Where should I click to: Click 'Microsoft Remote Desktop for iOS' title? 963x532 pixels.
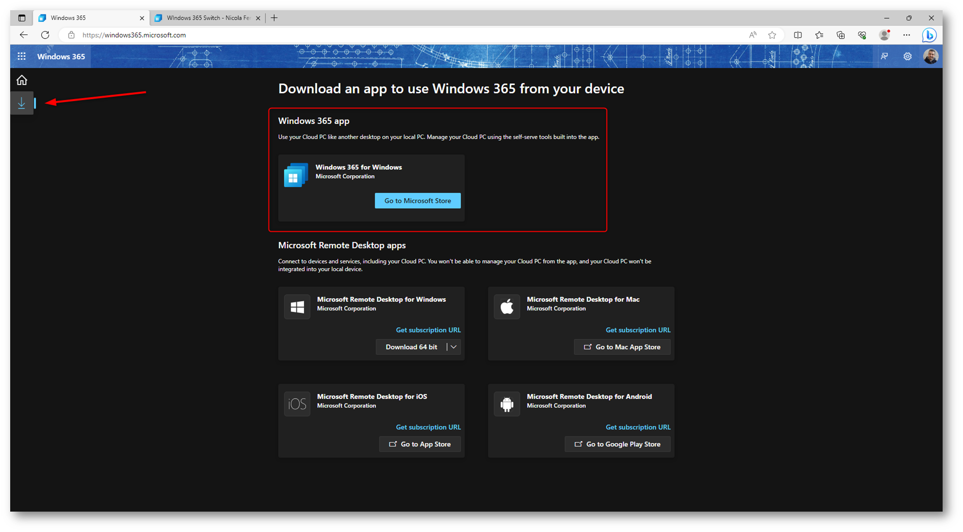(372, 397)
